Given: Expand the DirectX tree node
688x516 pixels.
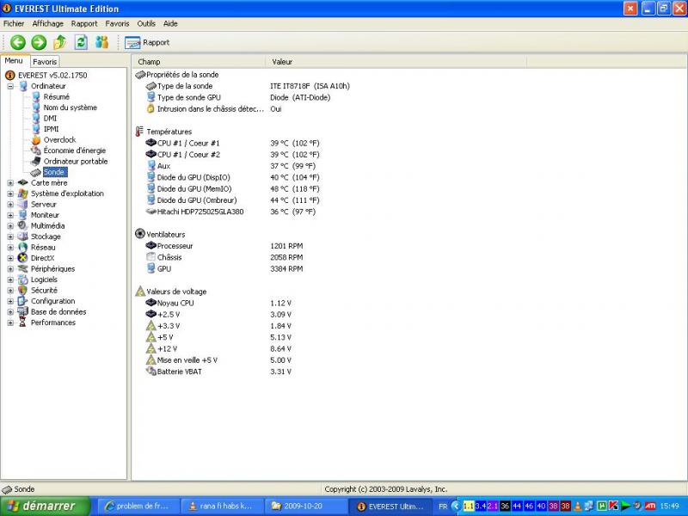Looking at the screenshot, I should point(10,258).
